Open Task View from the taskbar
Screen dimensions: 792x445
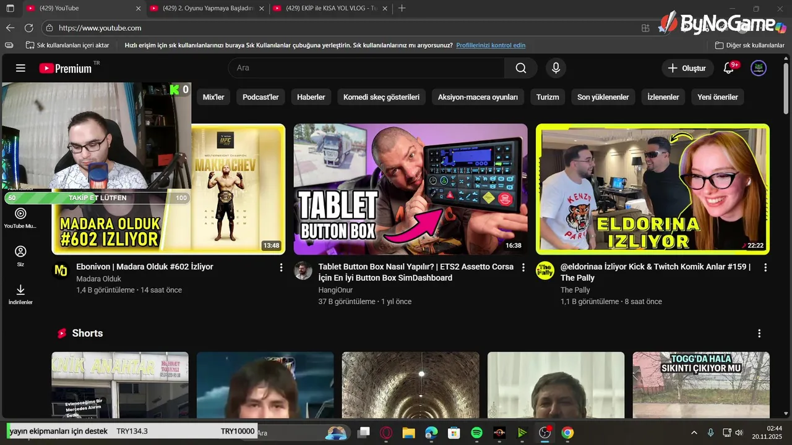363,433
